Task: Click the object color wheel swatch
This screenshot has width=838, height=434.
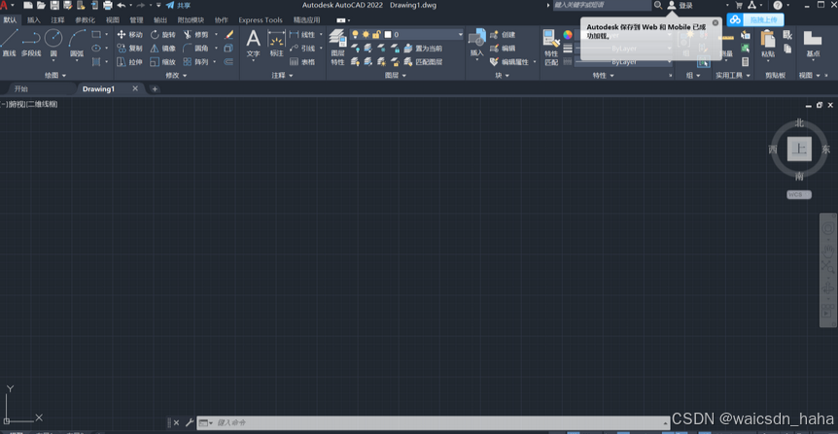Action: tap(568, 34)
